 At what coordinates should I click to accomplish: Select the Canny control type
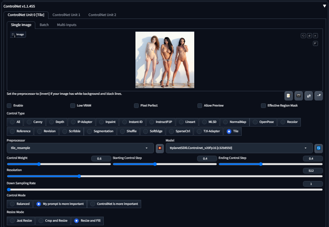click(x=35, y=122)
